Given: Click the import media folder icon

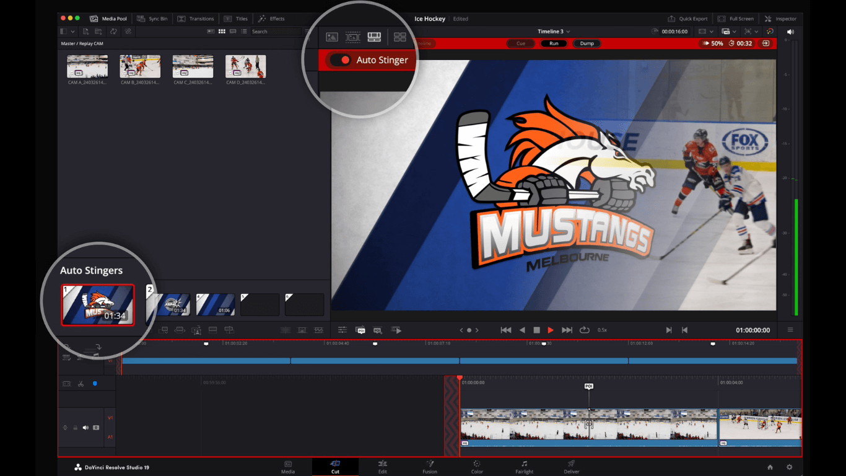Looking at the screenshot, I should [x=98, y=31].
